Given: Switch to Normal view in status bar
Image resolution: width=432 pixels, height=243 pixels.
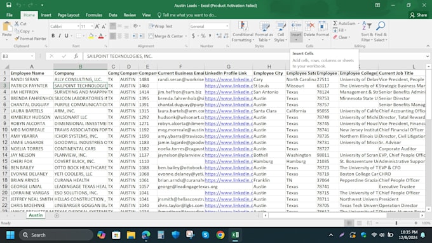Looking at the screenshot, I should [349, 223].
